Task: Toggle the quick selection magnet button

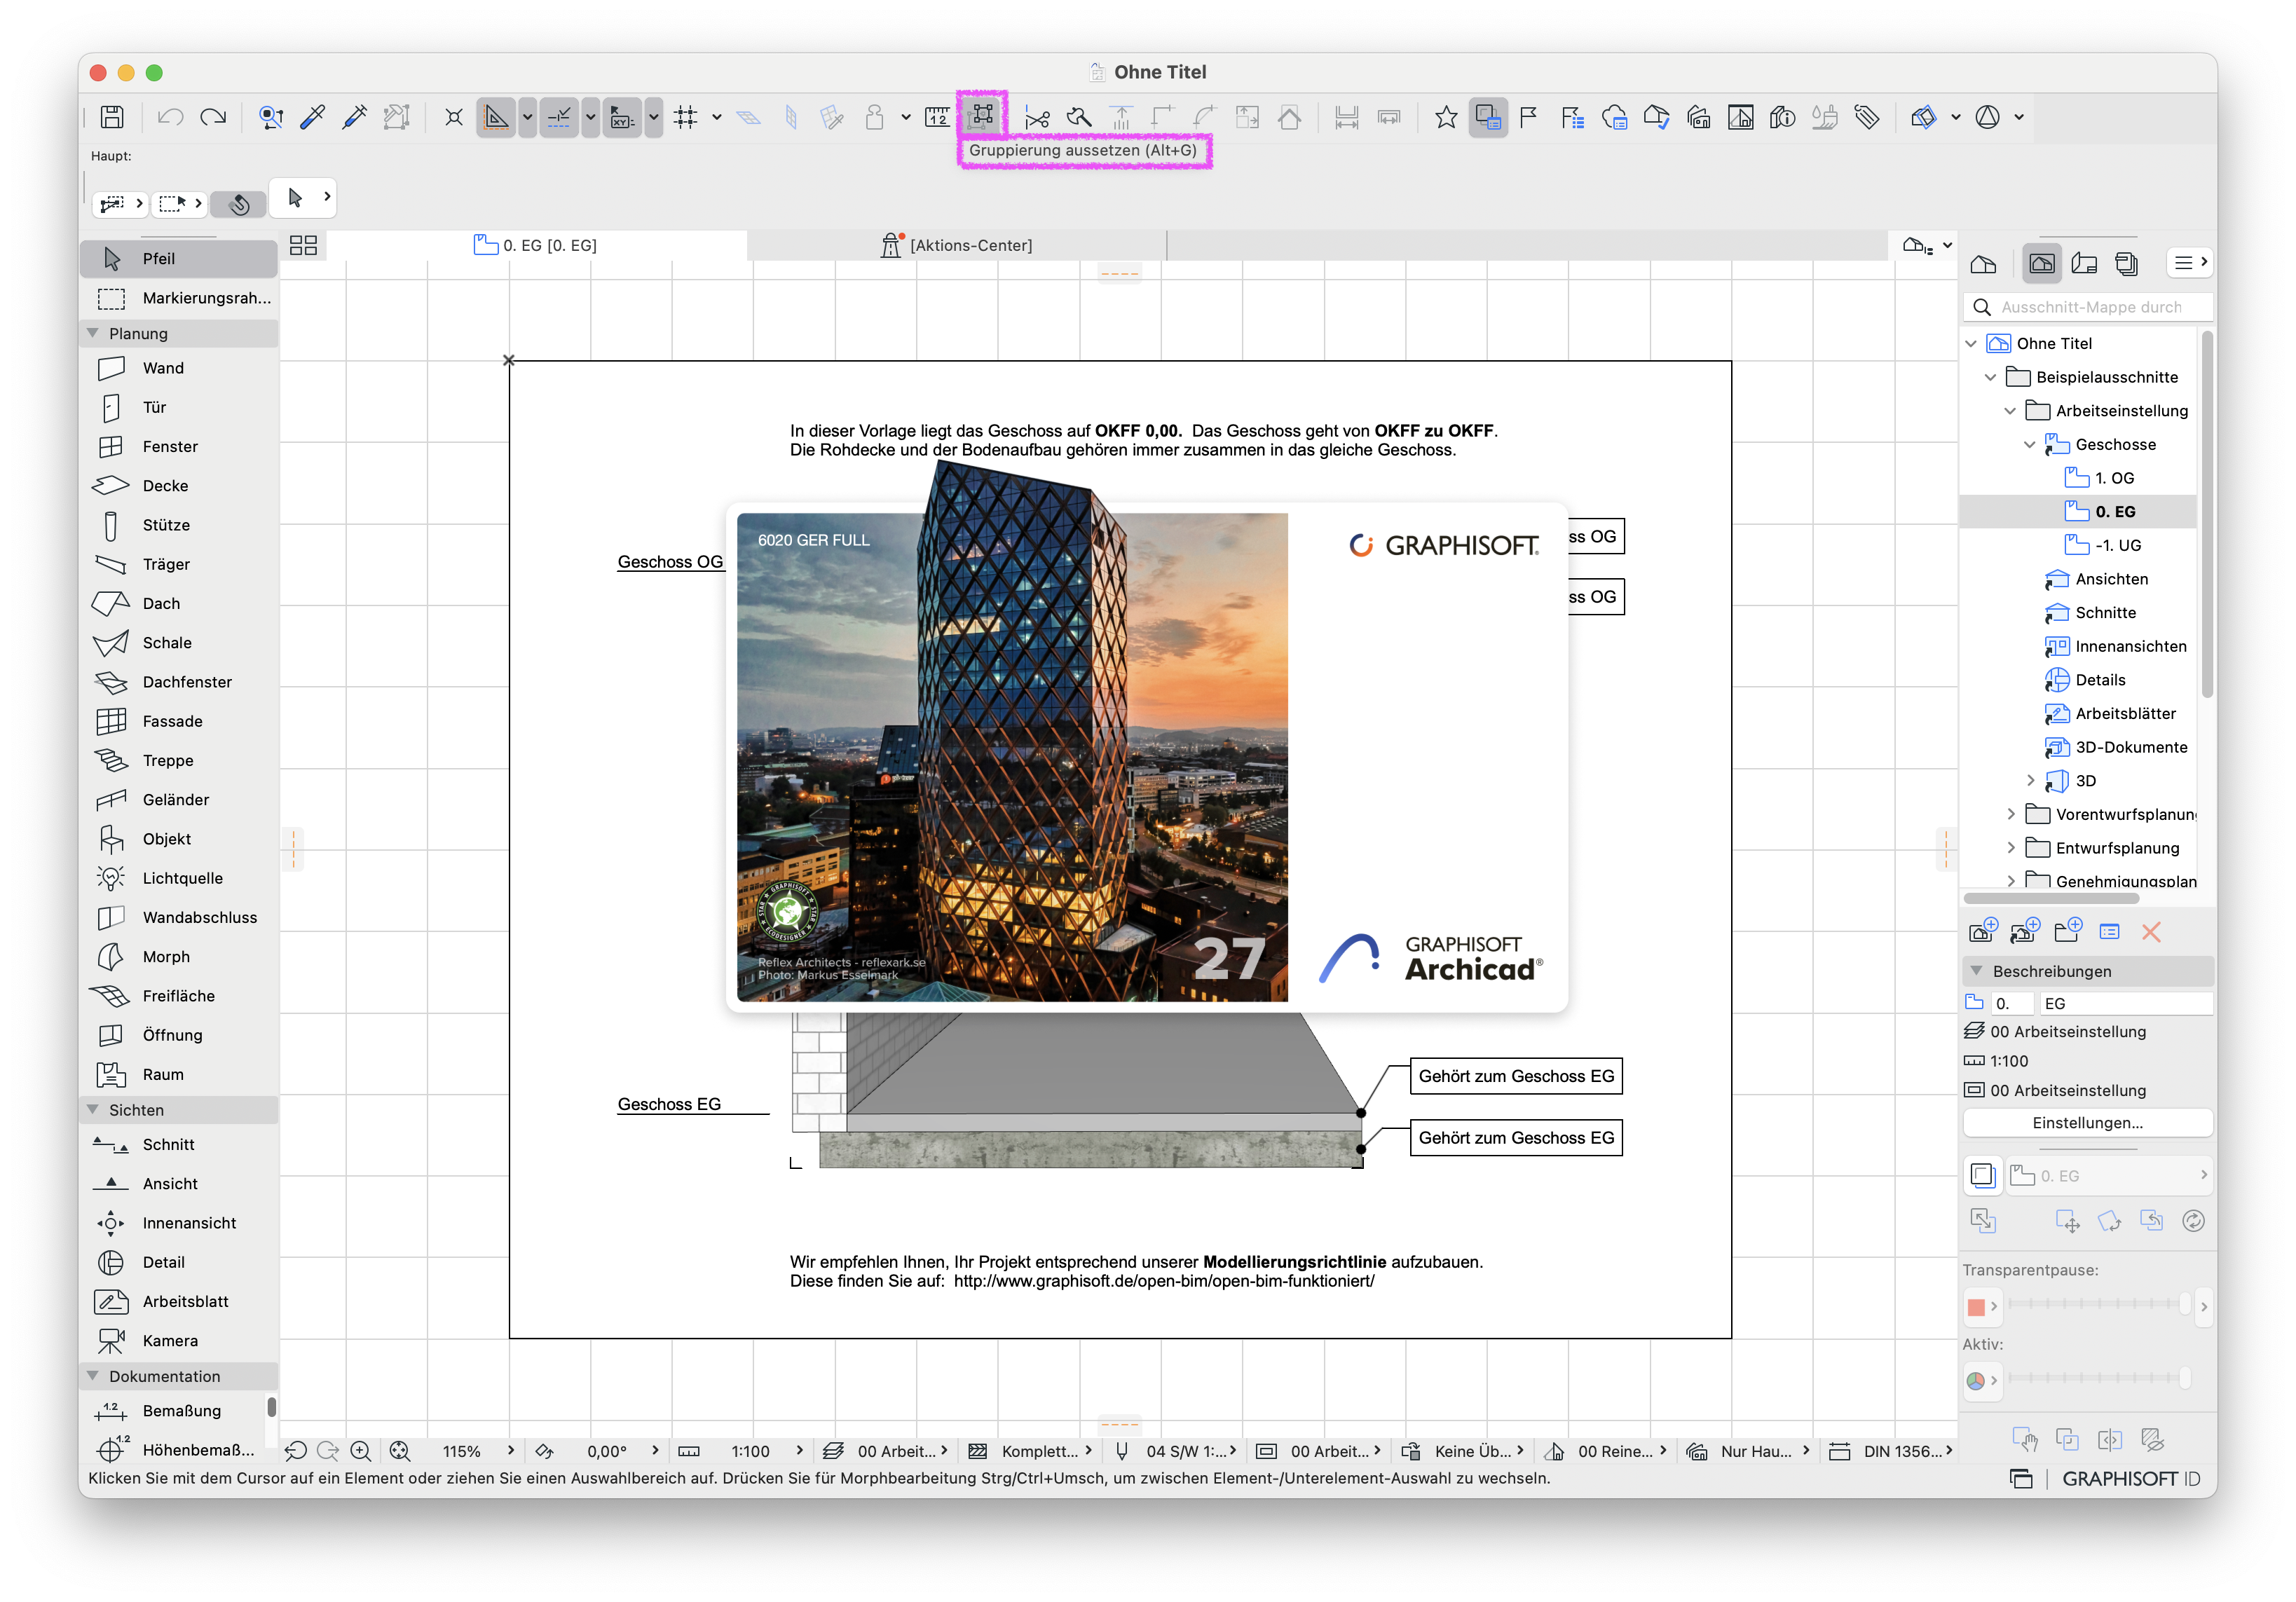Action: click(x=239, y=204)
